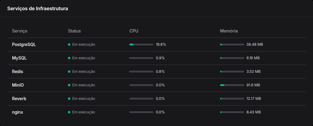
Task: Click the Reverb running status dot
Action: (x=69, y=99)
